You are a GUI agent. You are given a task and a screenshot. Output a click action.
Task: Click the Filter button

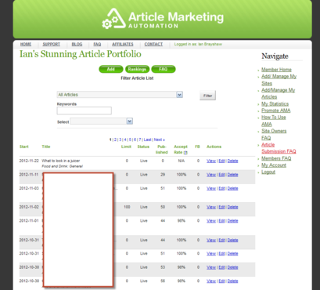point(207,96)
